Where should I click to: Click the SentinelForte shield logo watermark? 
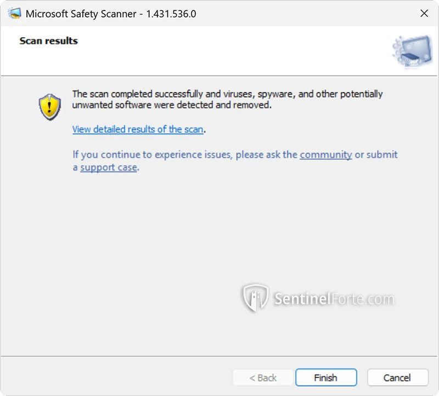pyautogui.click(x=256, y=298)
